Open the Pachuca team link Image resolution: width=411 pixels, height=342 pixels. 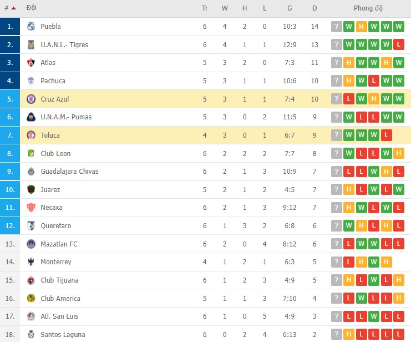(x=53, y=81)
